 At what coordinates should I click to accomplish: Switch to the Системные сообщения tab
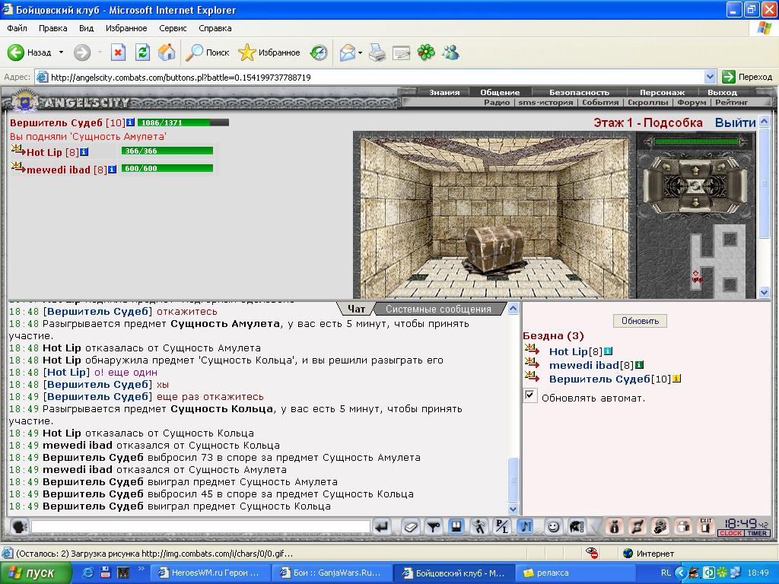pos(438,309)
